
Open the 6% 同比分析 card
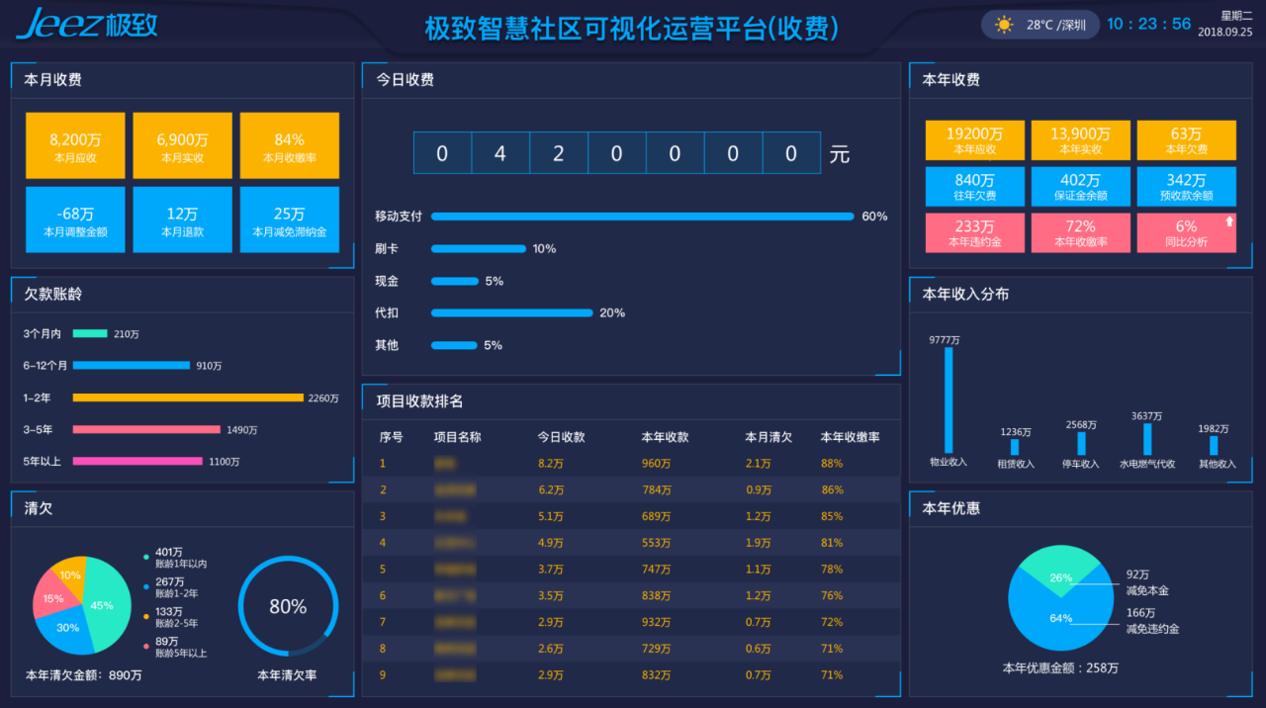pos(1186,233)
